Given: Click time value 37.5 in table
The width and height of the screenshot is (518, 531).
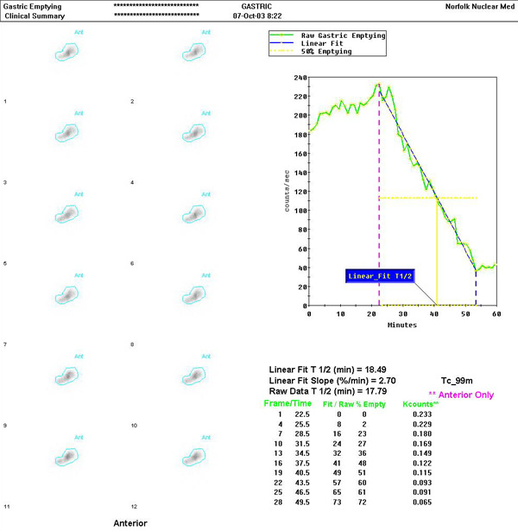Looking at the screenshot, I should 302,463.
